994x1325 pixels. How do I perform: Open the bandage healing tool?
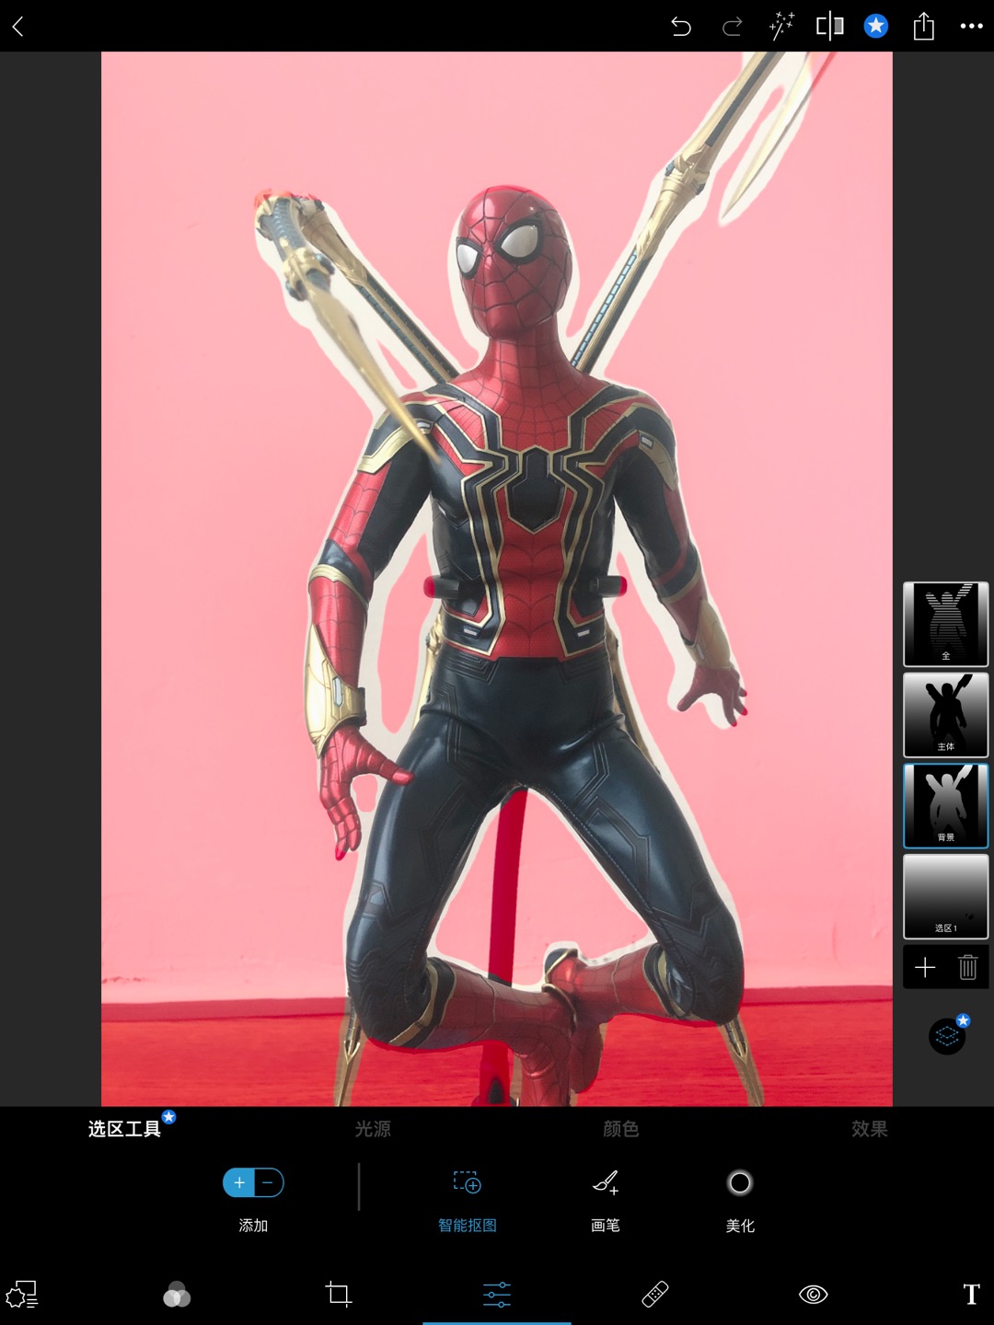tap(655, 1295)
